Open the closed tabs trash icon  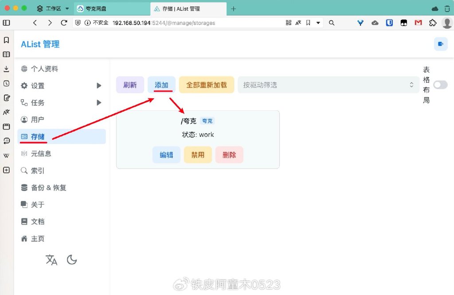[x=447, y=9]
